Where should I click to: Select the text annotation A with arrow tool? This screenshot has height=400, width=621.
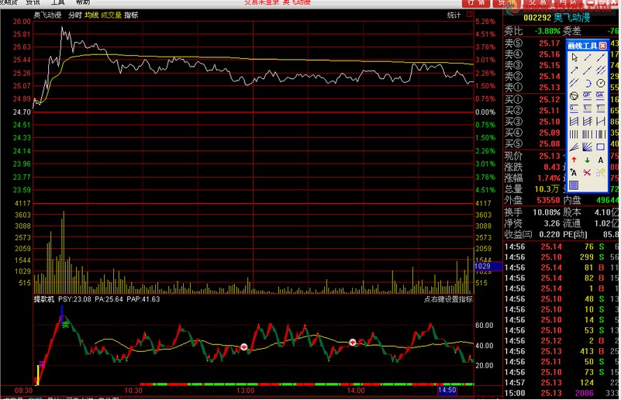(x=574, y=173)
